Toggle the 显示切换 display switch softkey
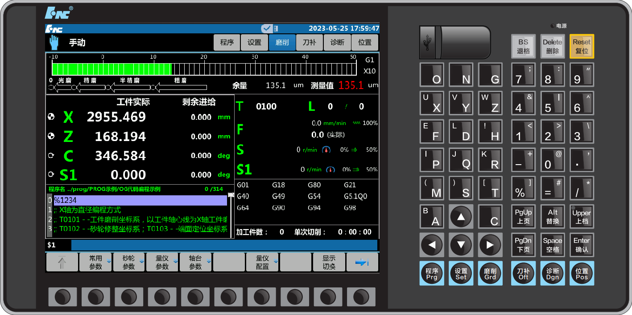 pyautogui.click(x=329, y=262)
